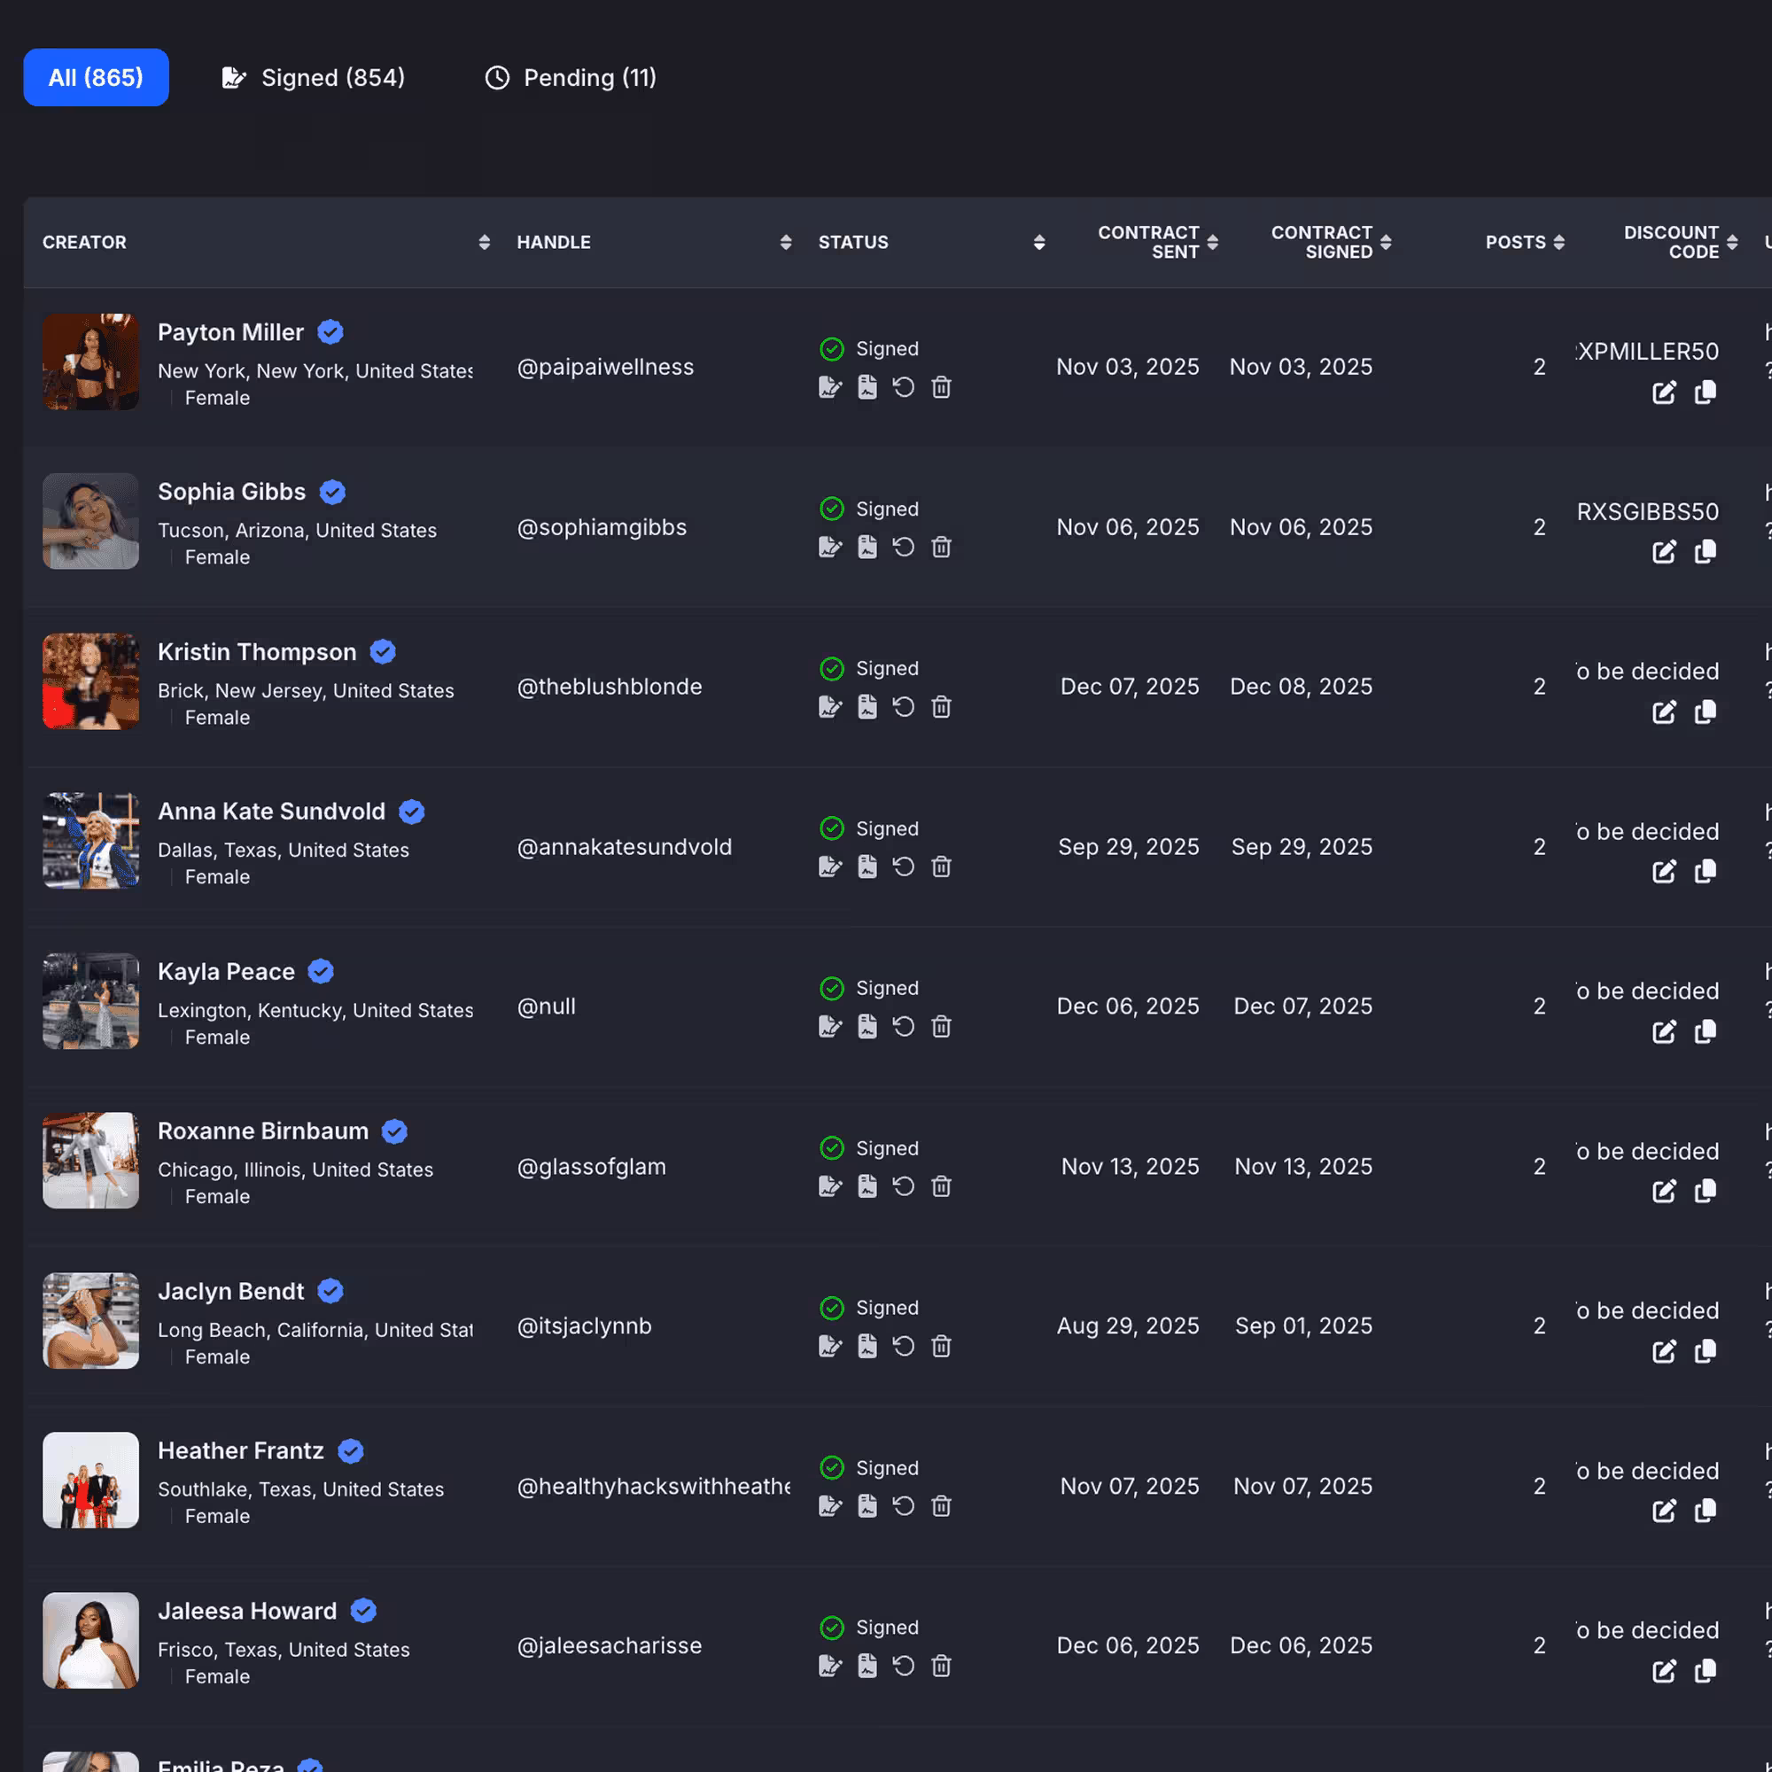This screenshot has width=1772, height=1772.
Task: Sort by Posts count
Action: coord(1558,242)
